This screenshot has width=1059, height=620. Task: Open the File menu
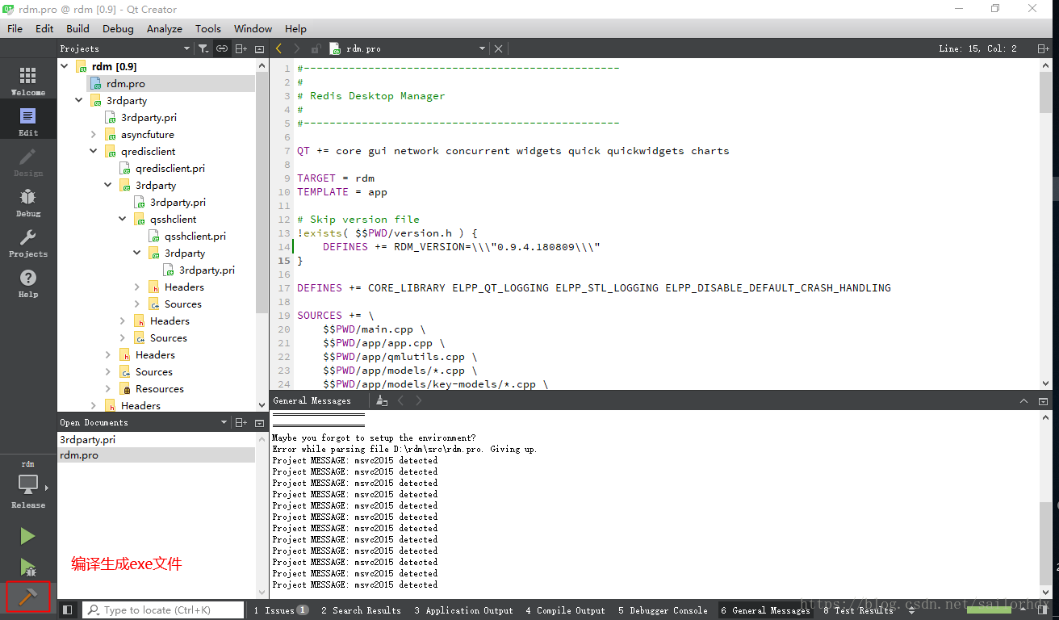pyautogui.click(x=15, y=28)
